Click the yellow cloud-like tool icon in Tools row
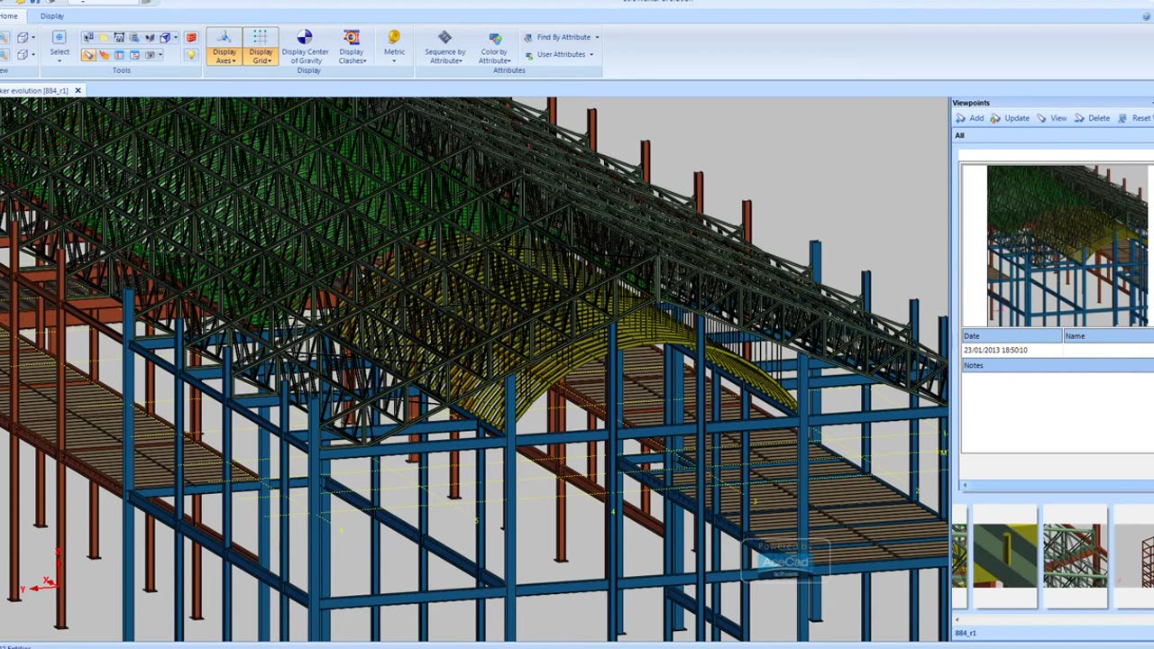1154x649 pixels. tap(104, 38)
